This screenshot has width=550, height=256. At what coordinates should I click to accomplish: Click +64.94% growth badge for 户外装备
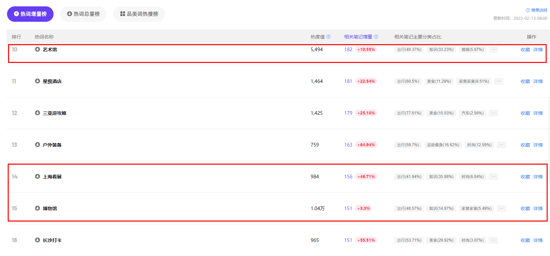click(x=366, y=145)
